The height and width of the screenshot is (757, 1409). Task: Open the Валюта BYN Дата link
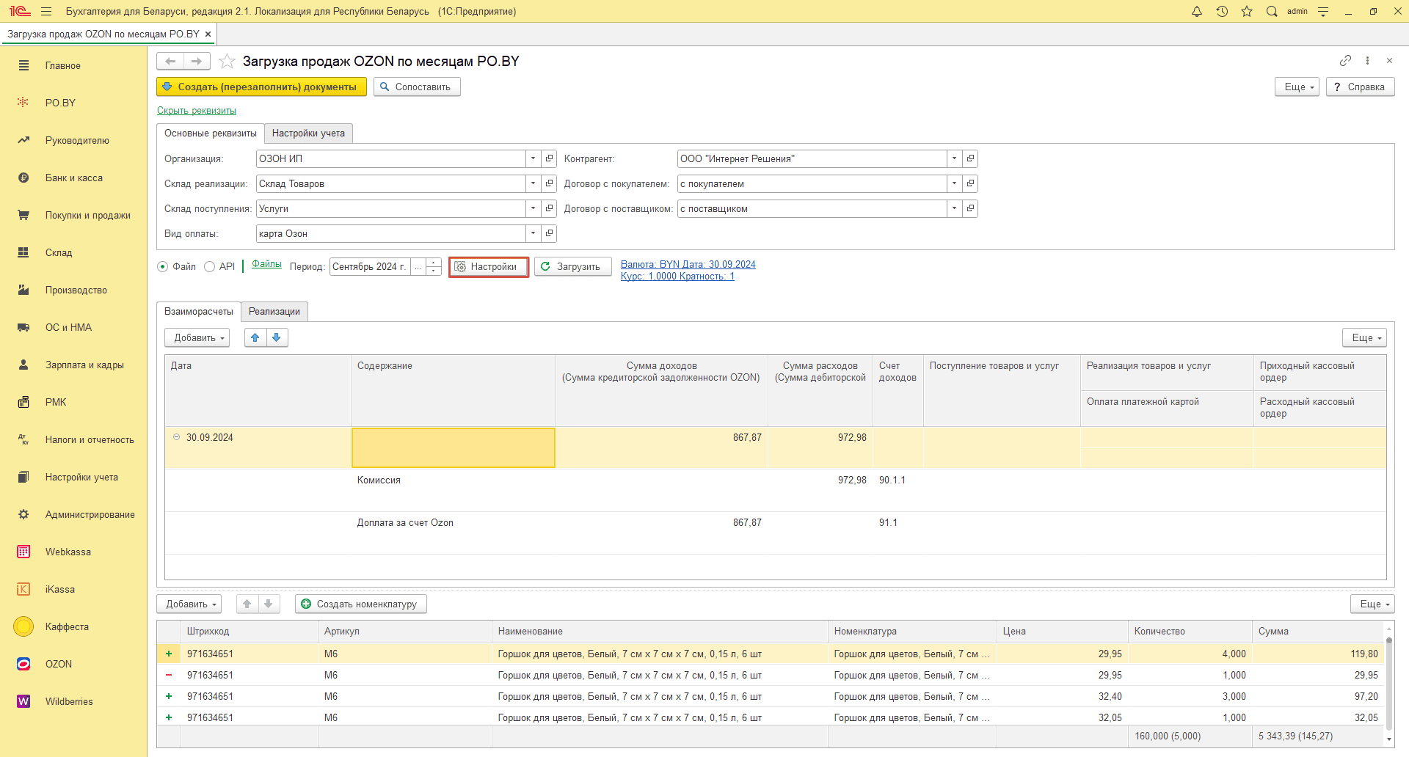(688, 264)
